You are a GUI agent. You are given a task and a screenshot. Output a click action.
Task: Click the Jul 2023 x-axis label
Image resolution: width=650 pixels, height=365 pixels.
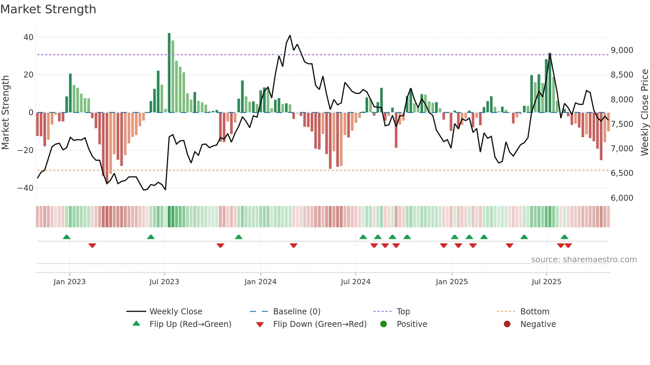(164, 282)
